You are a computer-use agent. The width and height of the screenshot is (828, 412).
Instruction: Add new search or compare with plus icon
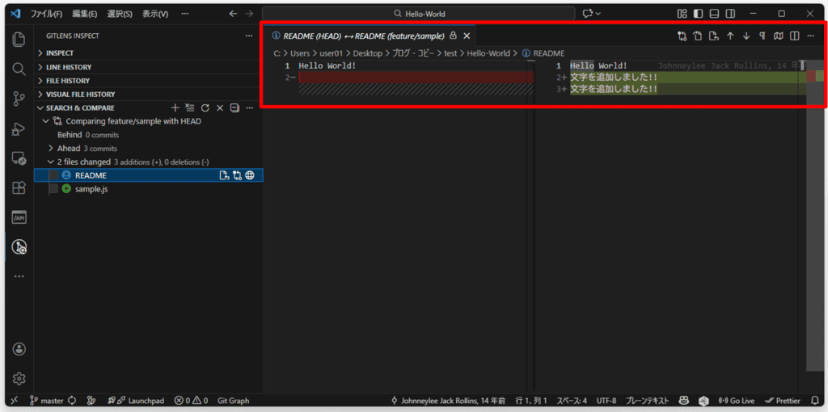(x=175, y=107)
